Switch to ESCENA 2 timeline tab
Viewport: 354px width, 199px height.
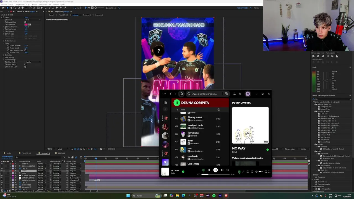coord(61,153)
